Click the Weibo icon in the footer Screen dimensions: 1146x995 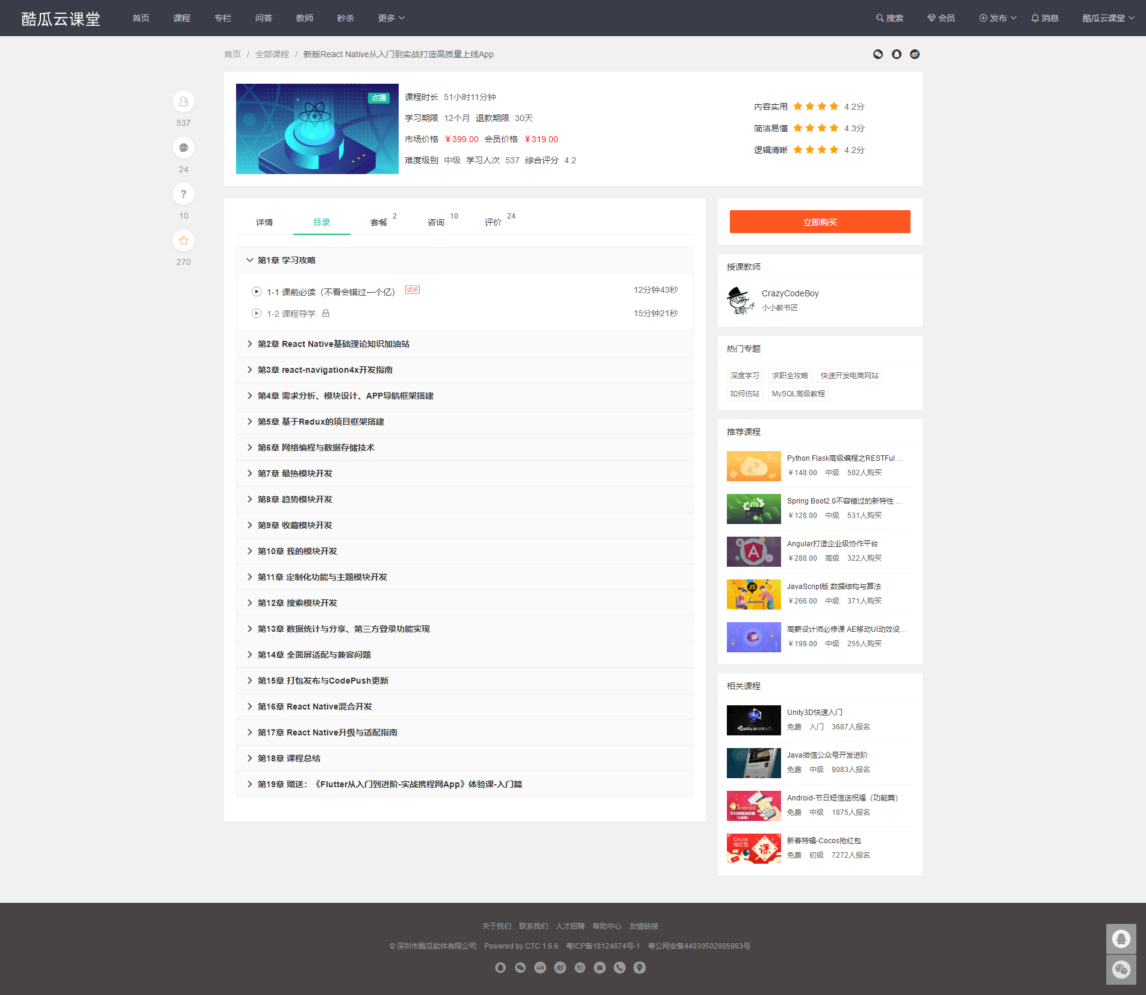(x=560, y=967)
